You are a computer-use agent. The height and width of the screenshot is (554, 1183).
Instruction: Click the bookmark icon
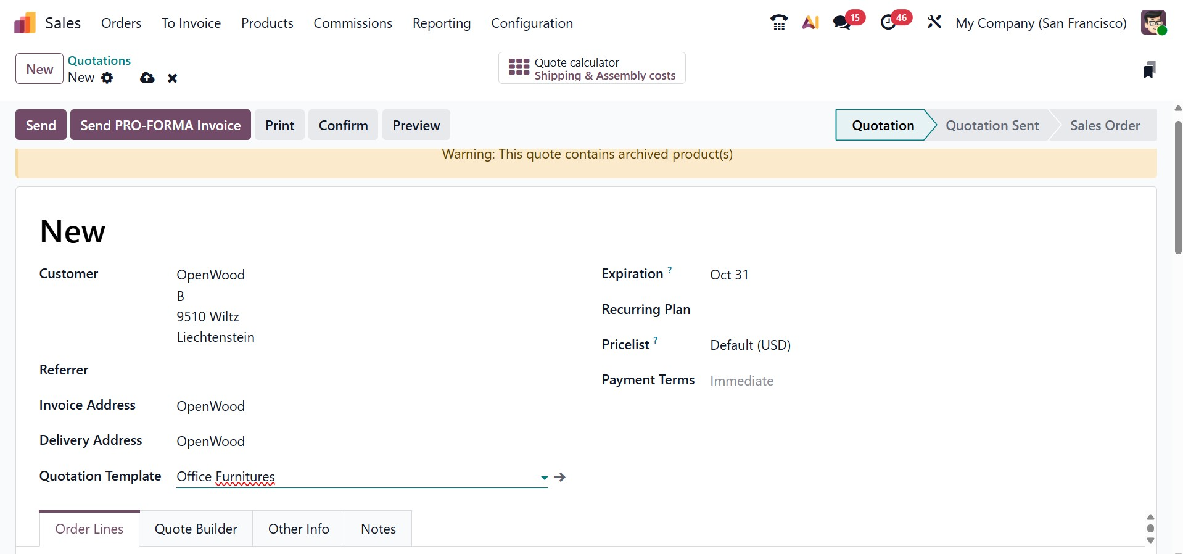1148,70
